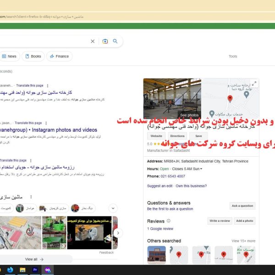Open the See photos factory thumbnail
Image resolution: width=275 pixels, height=275 pixels.
[172, 99]
